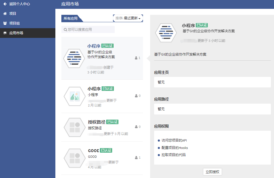Click the magnifier icon in search box
274x178 pixels.
click(x=65, y=30)
